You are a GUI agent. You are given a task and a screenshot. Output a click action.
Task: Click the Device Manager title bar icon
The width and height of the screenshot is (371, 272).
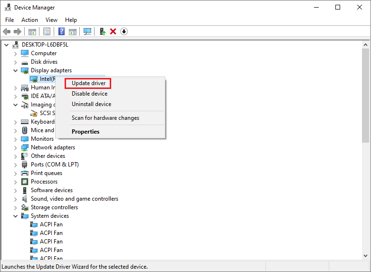8,8
